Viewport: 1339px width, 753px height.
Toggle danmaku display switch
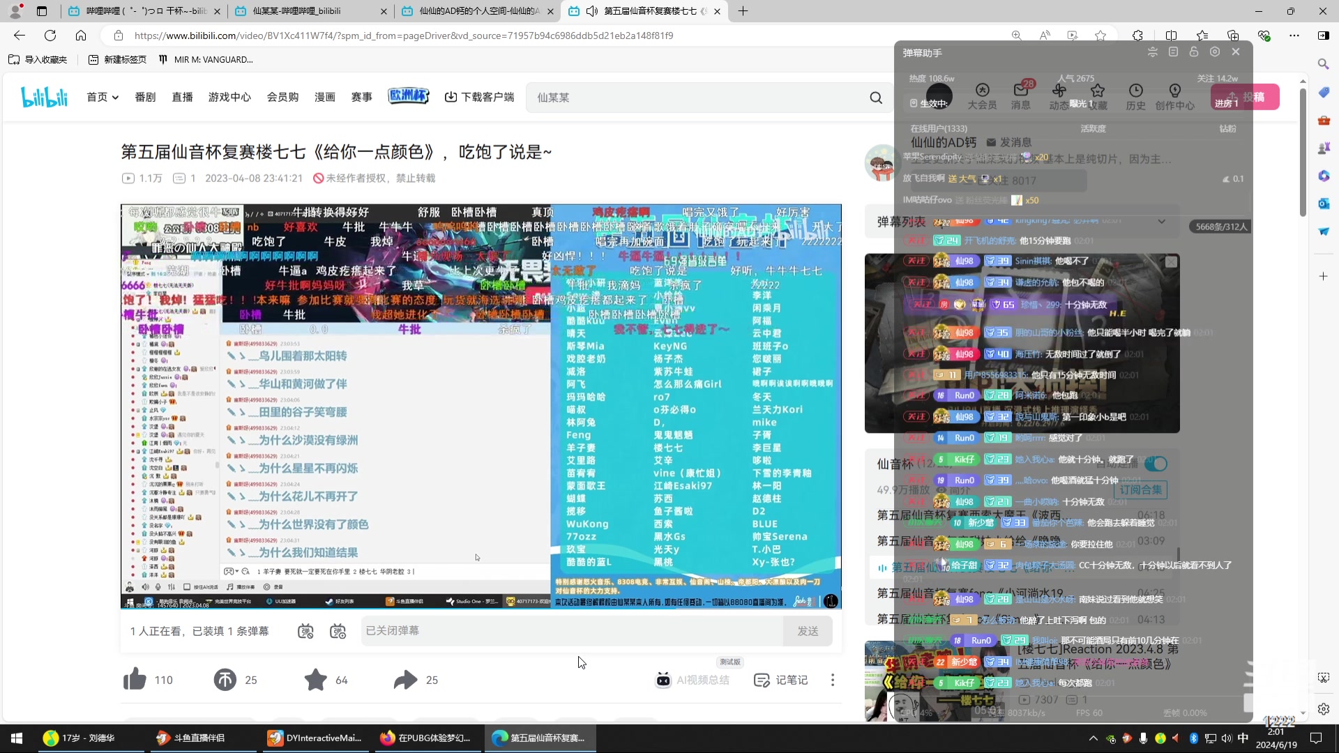coord(305,631)
